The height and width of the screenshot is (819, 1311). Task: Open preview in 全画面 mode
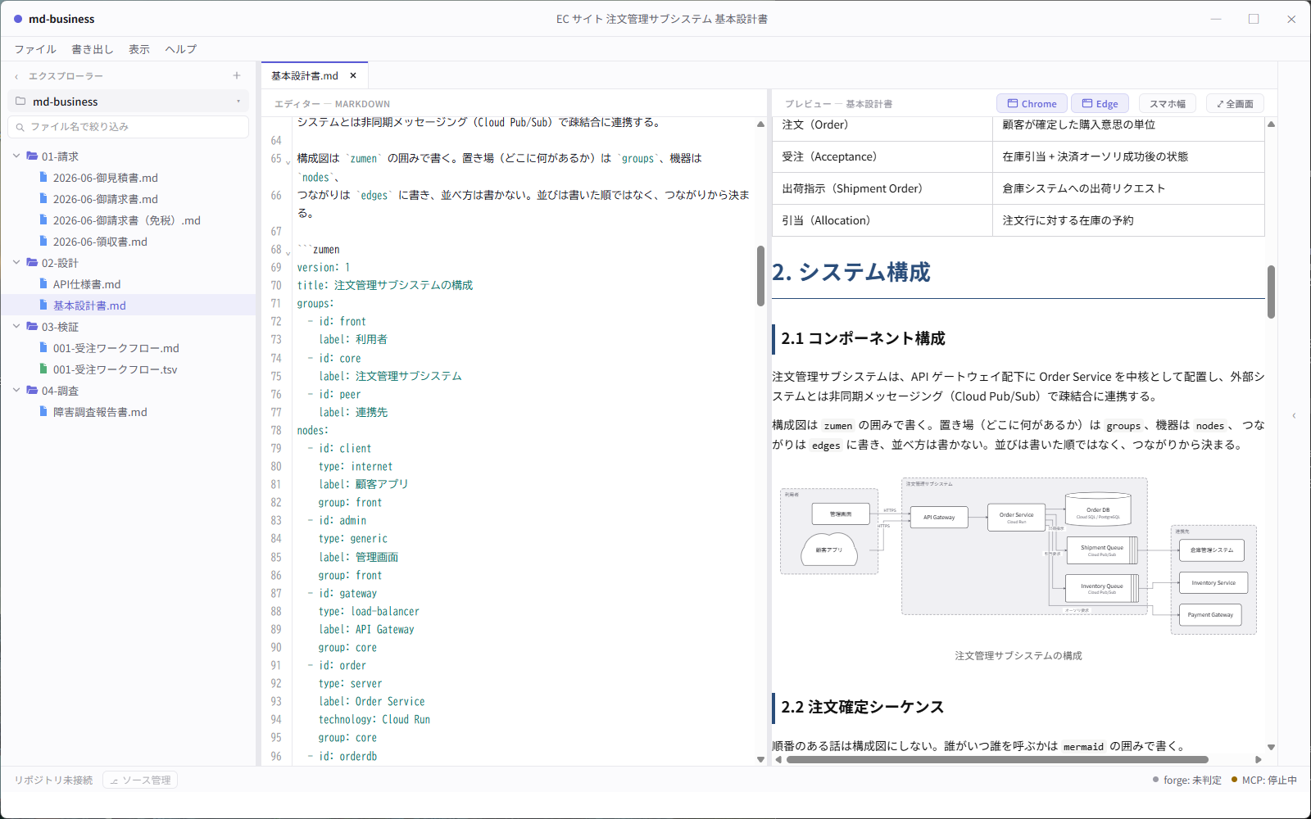tap(1235, 103)
